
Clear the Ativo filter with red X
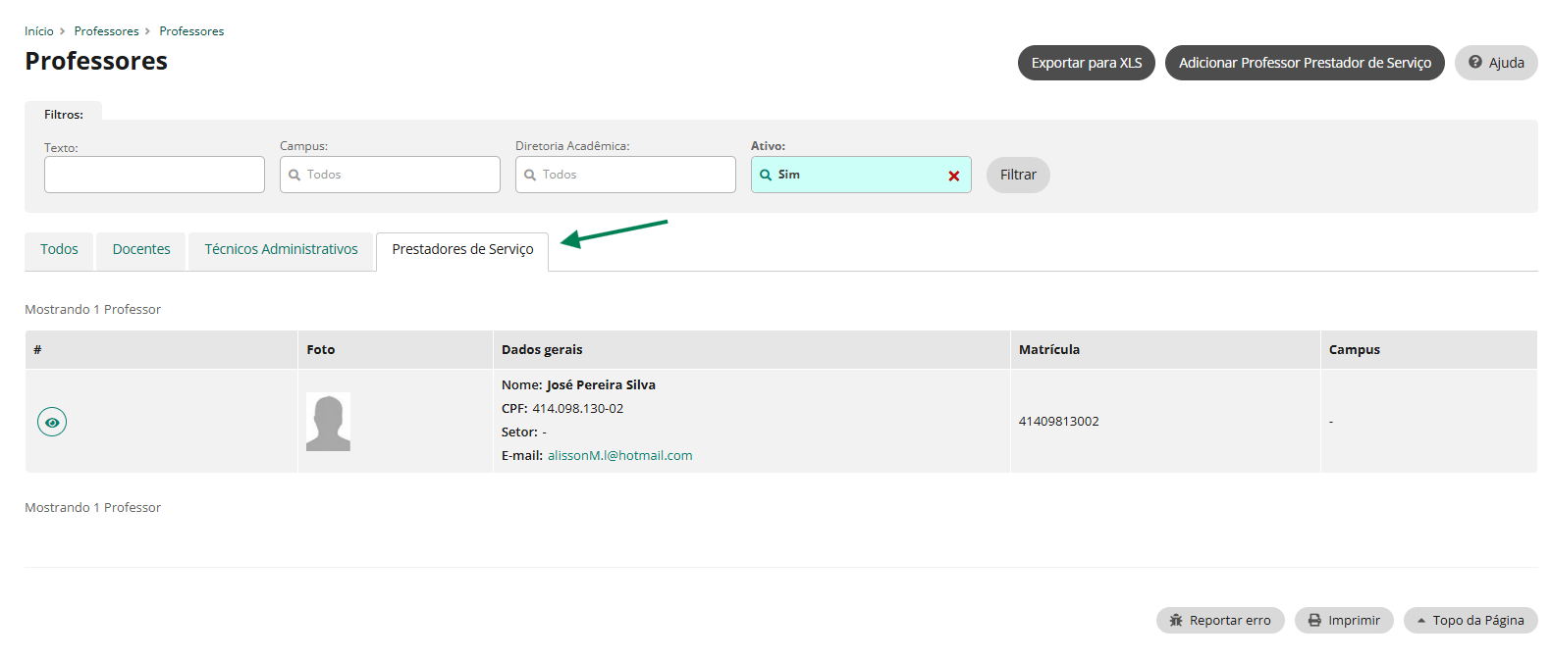click(x=953, y=176)
